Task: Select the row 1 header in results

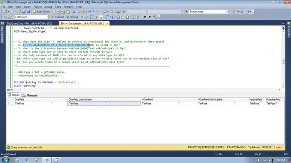Action: click(10, 104)
